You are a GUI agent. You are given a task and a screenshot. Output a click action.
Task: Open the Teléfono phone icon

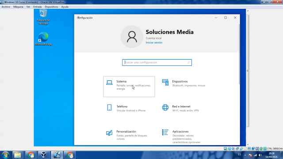coord(109,107)
